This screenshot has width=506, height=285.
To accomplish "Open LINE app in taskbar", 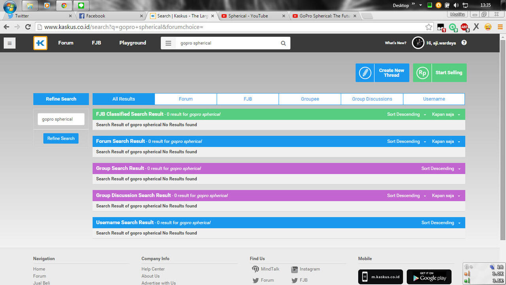I will (x=81, y=6).
